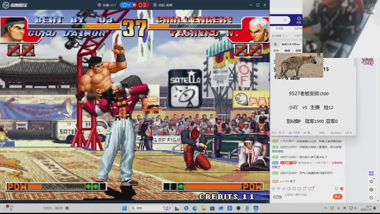
Task: Click the blue K app taskbar icon
Action: click(230, 208)
